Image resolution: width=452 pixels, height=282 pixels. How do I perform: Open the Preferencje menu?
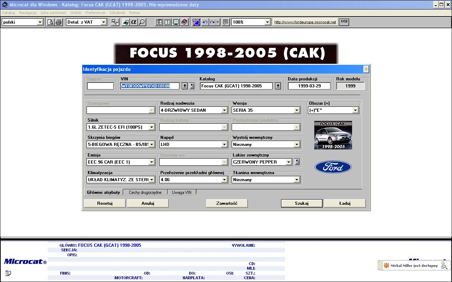[95, 13]
